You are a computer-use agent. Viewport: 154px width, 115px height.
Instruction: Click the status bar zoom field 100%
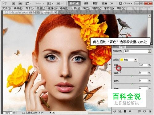tap(7, 113)
